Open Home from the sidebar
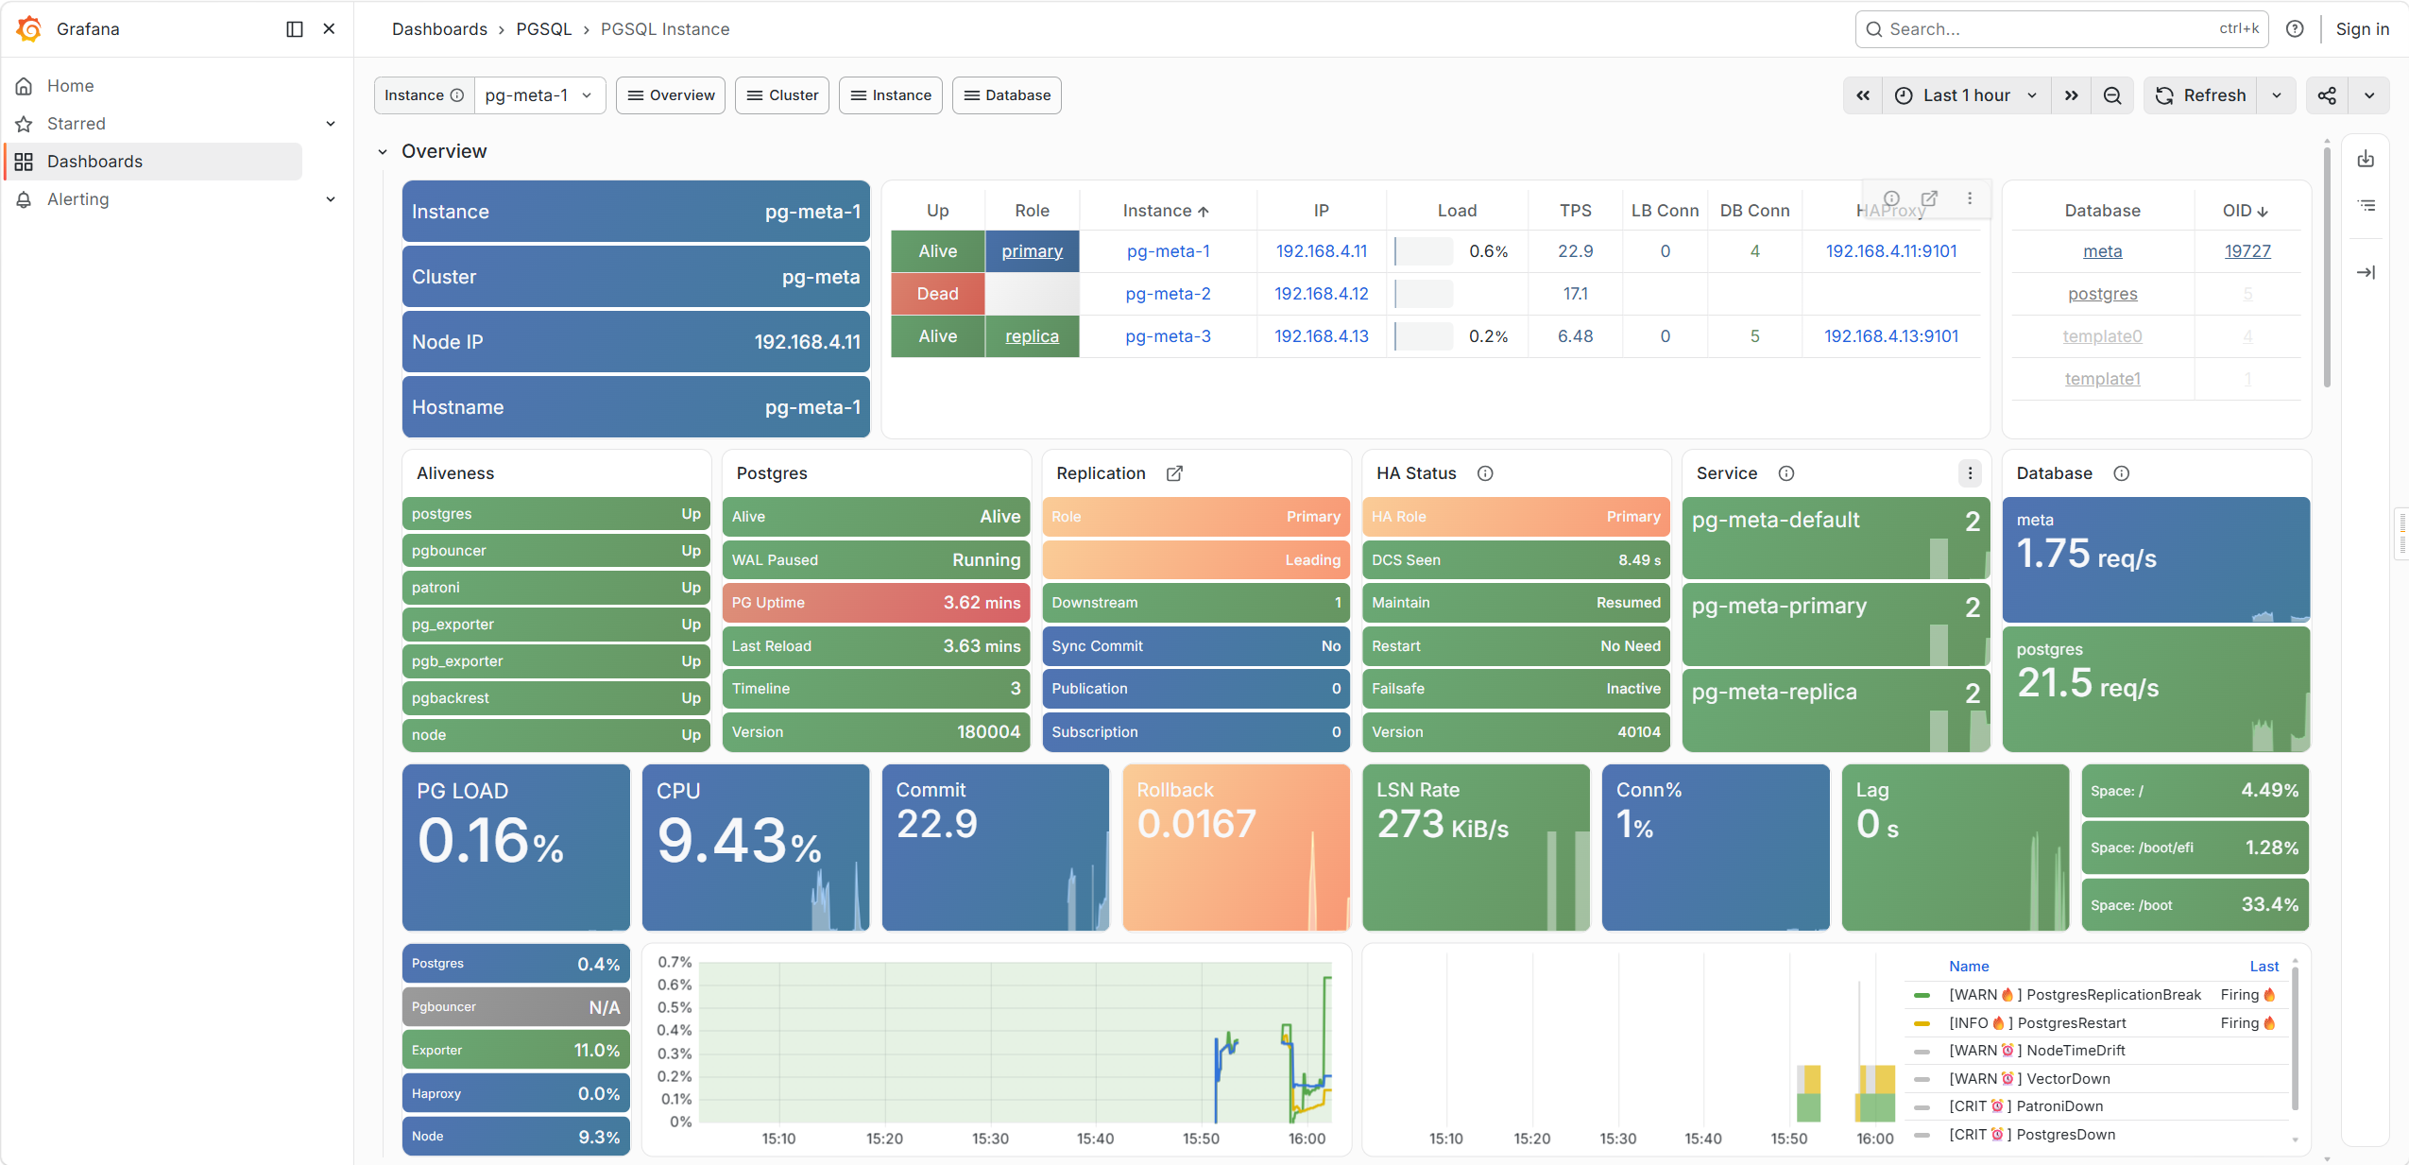This screenshot has width=2409, height=1165. (x=70, y=86)
